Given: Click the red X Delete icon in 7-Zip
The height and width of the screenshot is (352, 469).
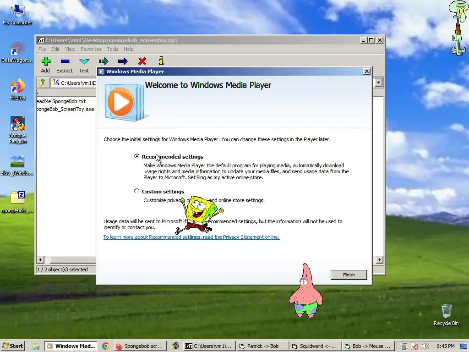Looking at the screenshot, I should [x=142, y=61].
